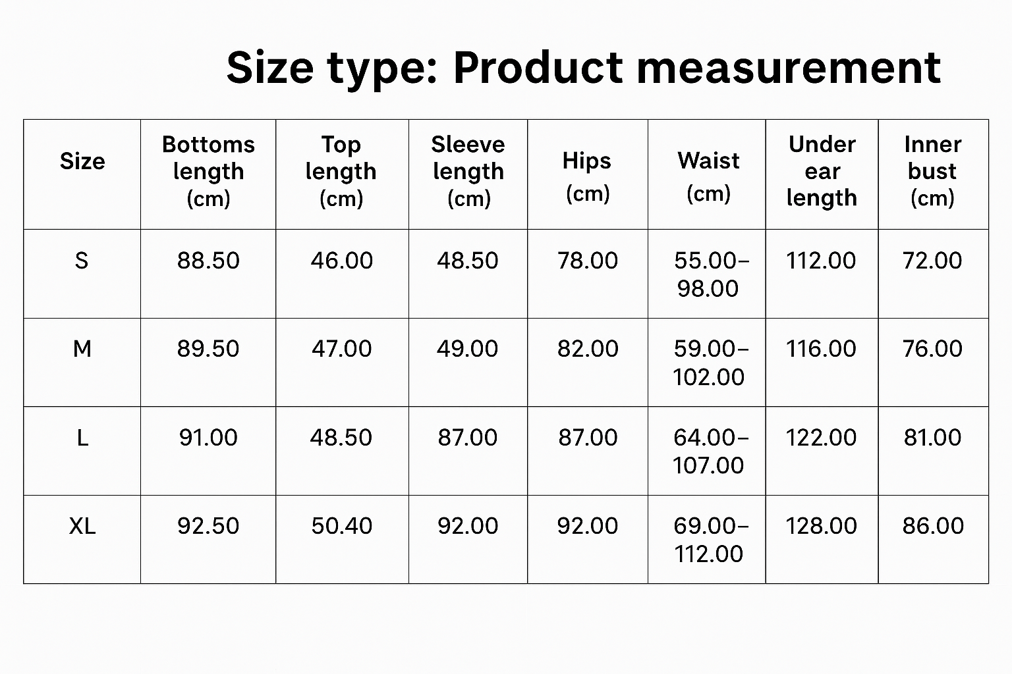Click the 47.00 top length cell
1012x674 pixels.
click(341, 349)
